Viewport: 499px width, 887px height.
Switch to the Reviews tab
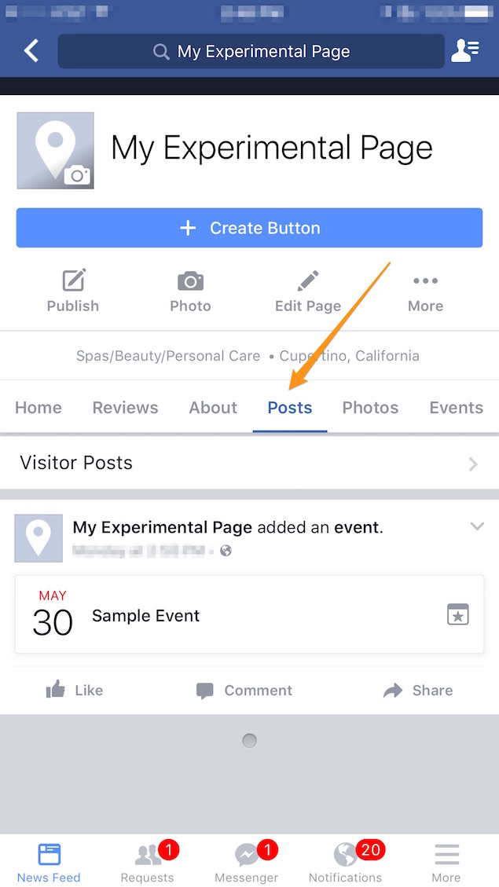(125, 407)
